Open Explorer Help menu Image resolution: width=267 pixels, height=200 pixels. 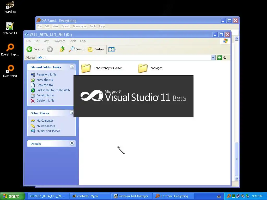[83, 41]
